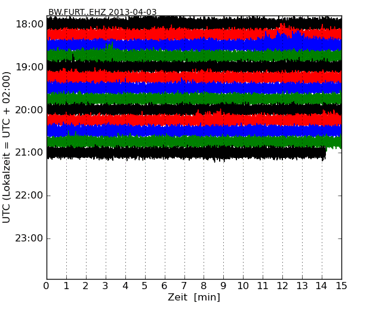Click the last black trace near 21:00

(186, 153)
